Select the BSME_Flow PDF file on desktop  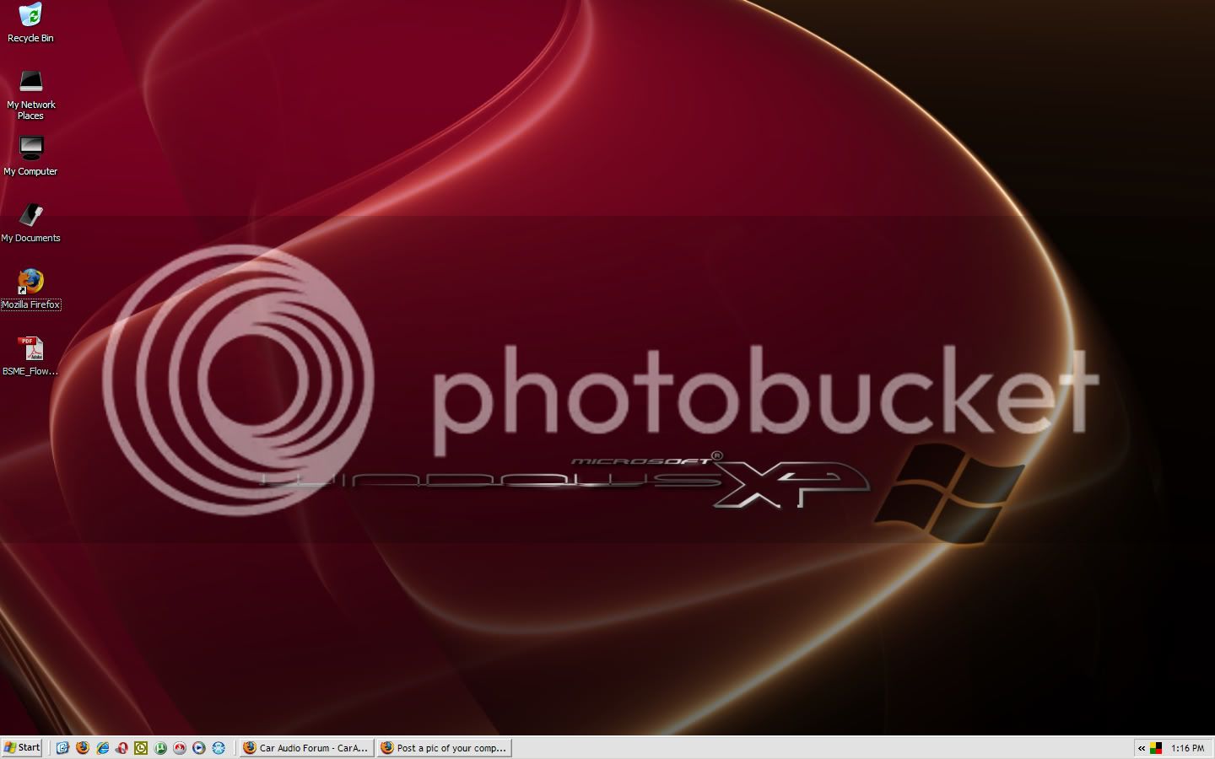tap(30, 356)
